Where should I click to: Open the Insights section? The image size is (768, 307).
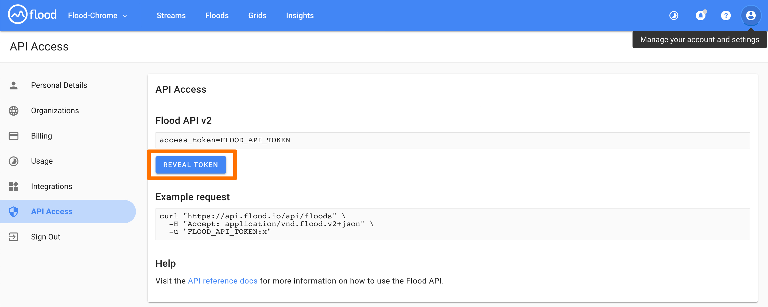[300, 15]
